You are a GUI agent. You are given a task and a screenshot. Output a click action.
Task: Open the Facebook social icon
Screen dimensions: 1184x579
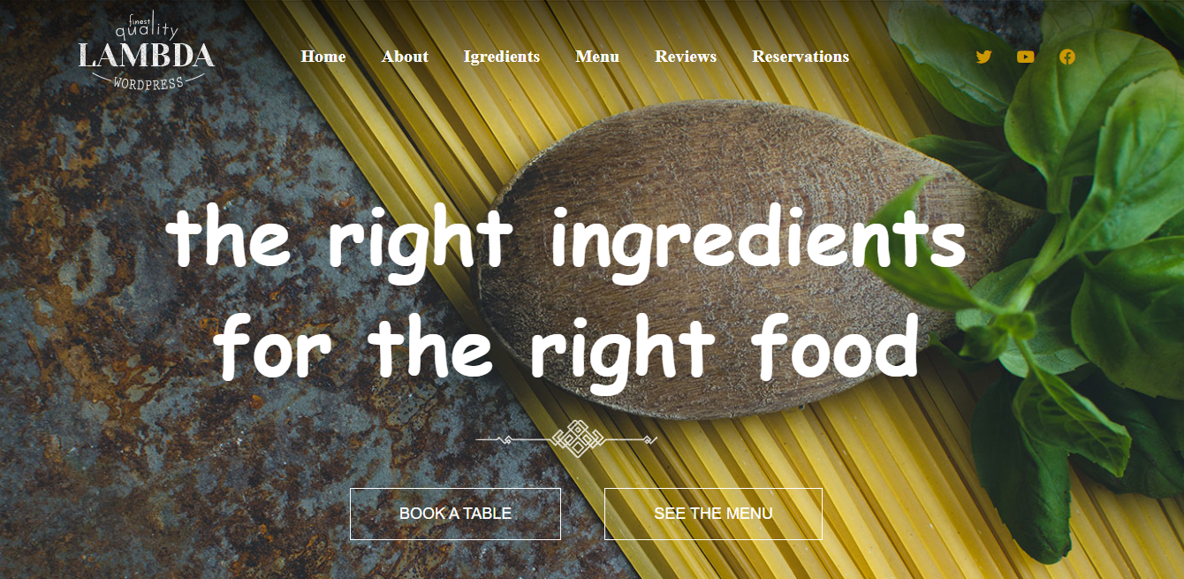tap(1067, 57)
